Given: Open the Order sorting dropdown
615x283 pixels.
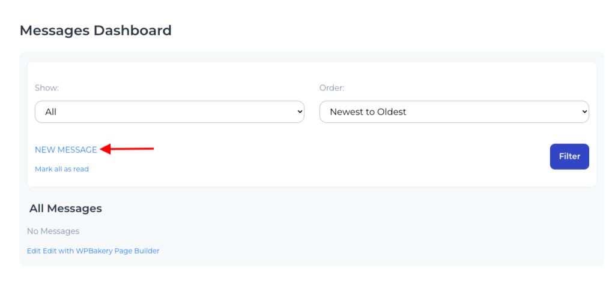Looking at the screenshot, I should pos(453,112).
